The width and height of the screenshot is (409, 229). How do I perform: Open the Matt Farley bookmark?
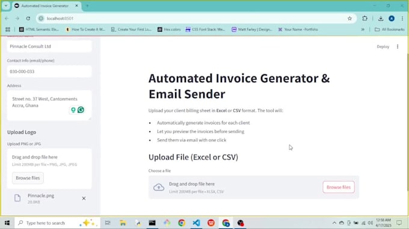pyautogui.click(x=252, y=29)
